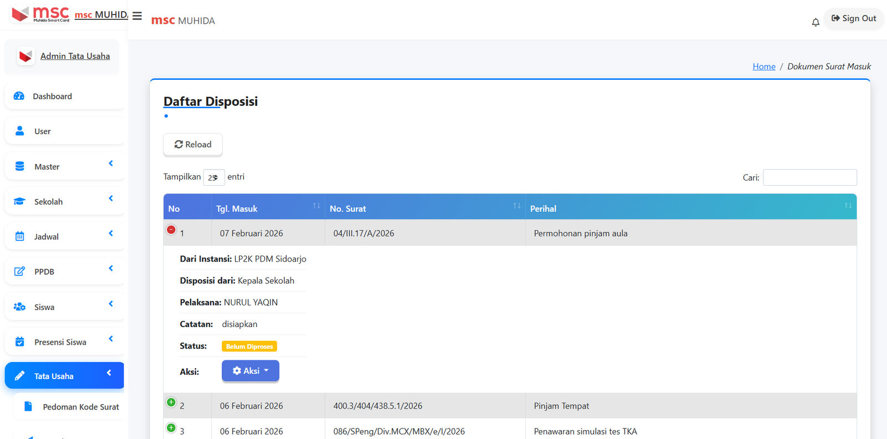Collapse row 1 details with red minus
Viewport: 887px width, 439px height.
click(x=171, y=229)
